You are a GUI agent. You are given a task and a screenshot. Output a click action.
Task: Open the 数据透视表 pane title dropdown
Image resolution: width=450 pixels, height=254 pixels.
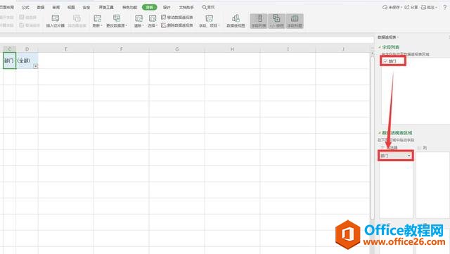399,37
